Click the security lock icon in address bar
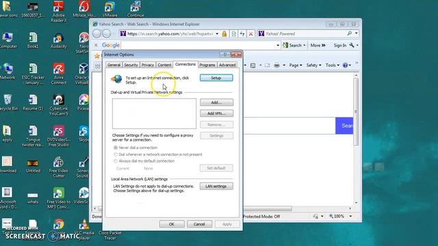Screen dimensions: 438x246 pyautogui.click(x=224, y=33)
